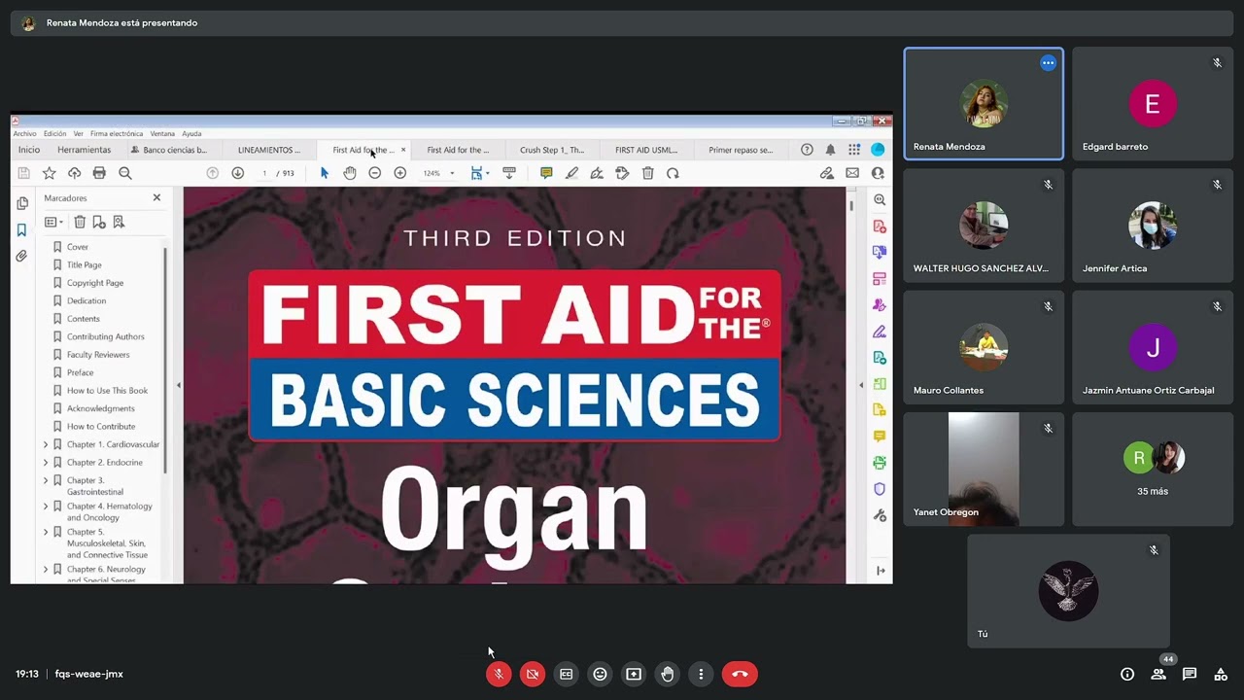
Task: Open the Title Page bookmark
Action: pyautogui.click(x=85, y=264)
